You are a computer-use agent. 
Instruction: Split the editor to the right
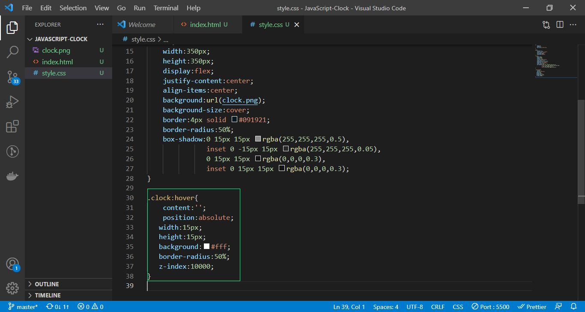tap(560, 24)
